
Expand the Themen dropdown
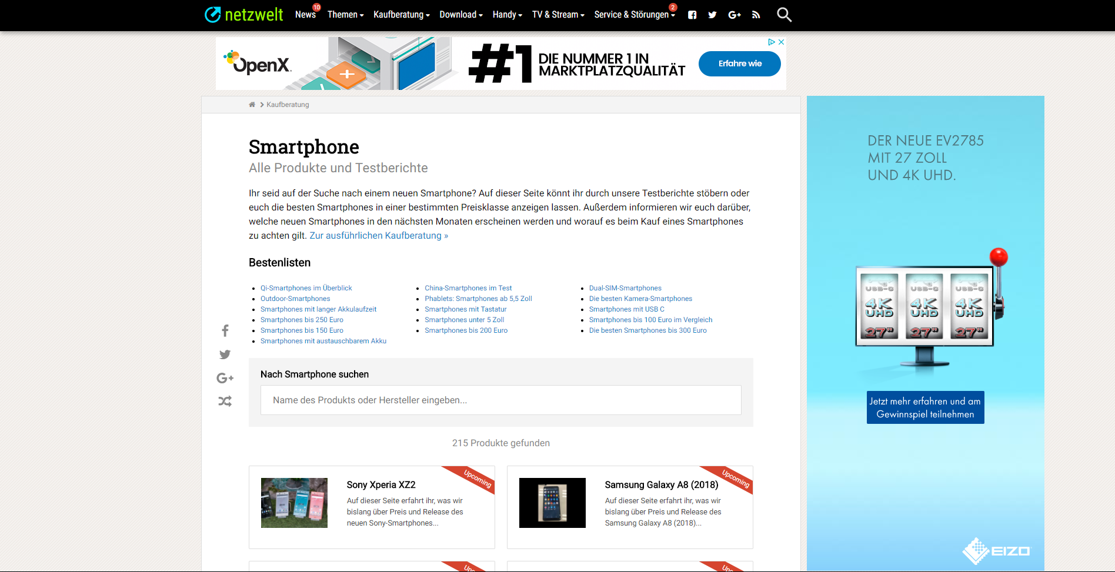(x=346, y=15)
